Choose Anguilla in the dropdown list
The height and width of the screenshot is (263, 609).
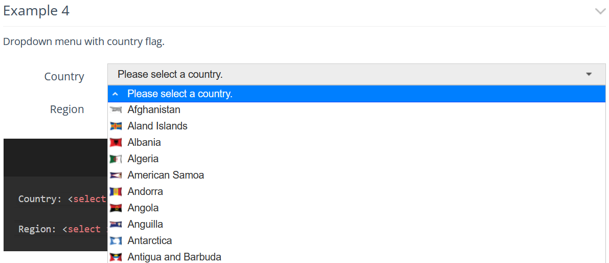(x=356, y=224)
